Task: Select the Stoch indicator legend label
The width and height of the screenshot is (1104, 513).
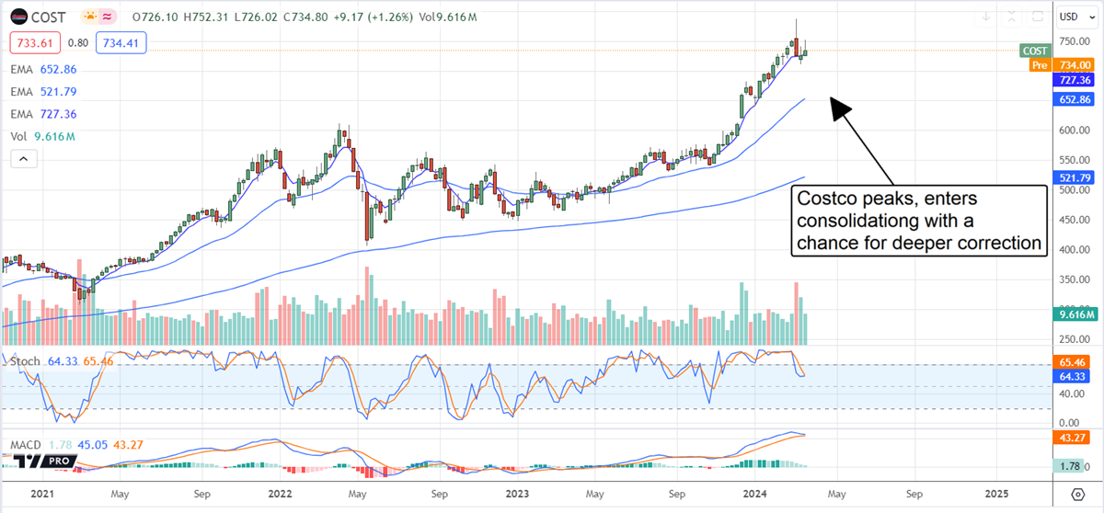Action: pyautogui.click(x=26, y=361)
